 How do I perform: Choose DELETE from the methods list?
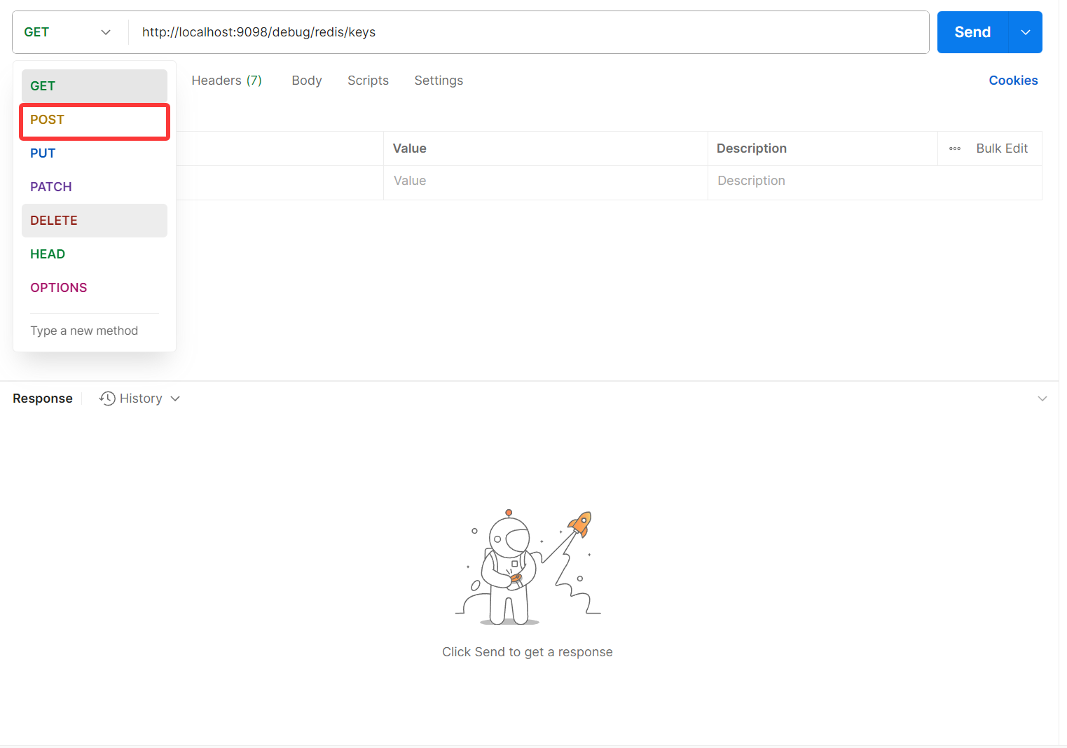(x=95, y=221)
